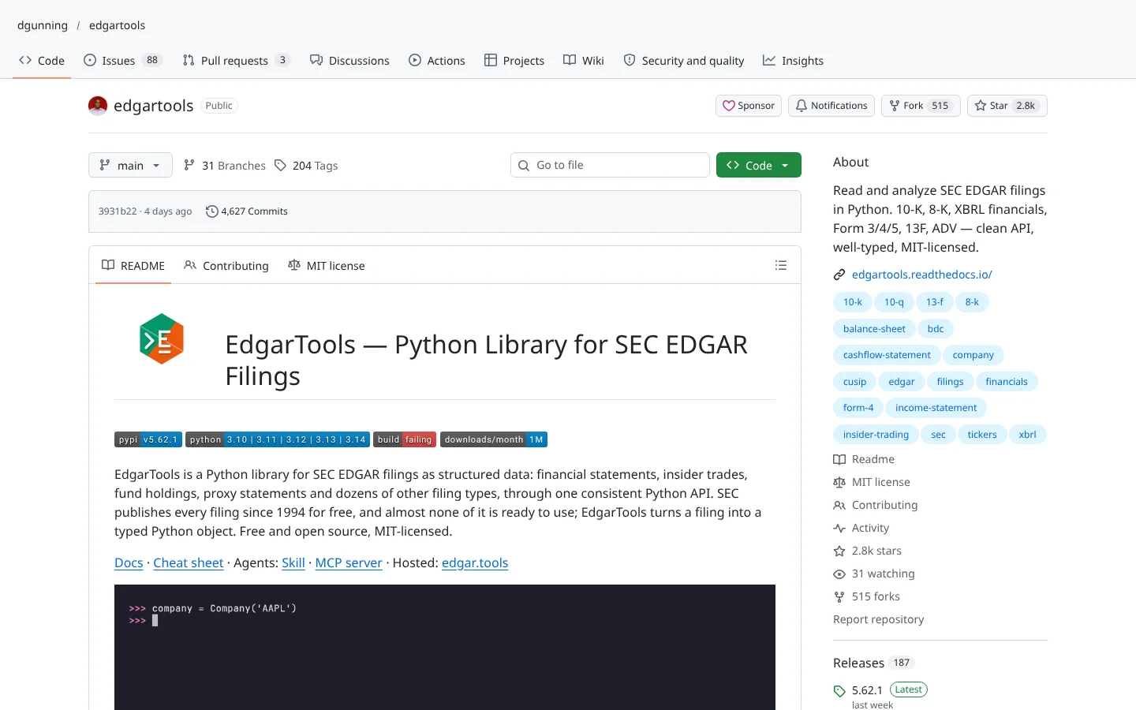
Task: Open the Issues tab
Action: (122, 61)
